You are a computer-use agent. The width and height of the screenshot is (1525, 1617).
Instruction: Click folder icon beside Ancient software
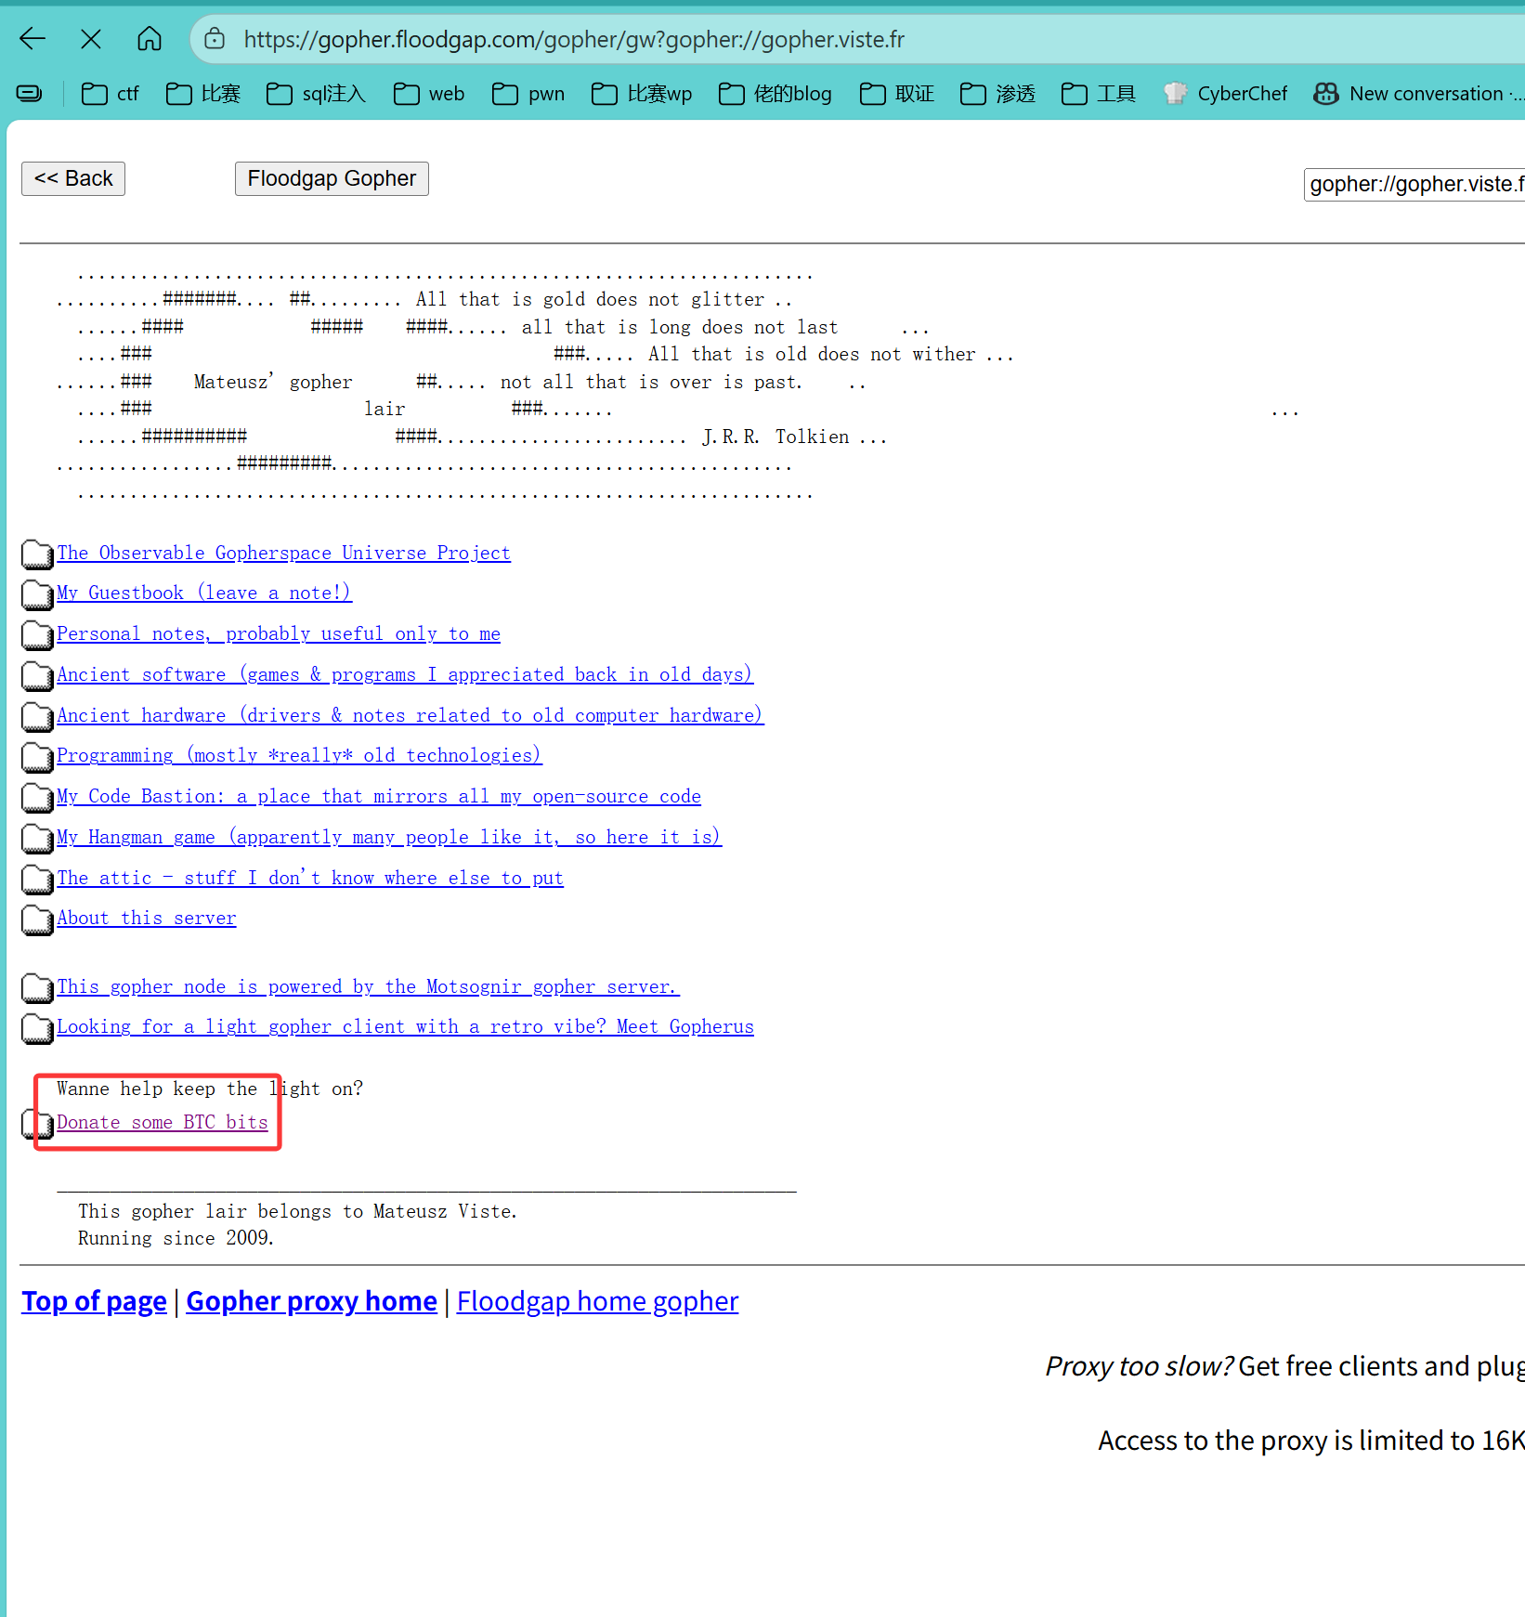pos(37,676)
